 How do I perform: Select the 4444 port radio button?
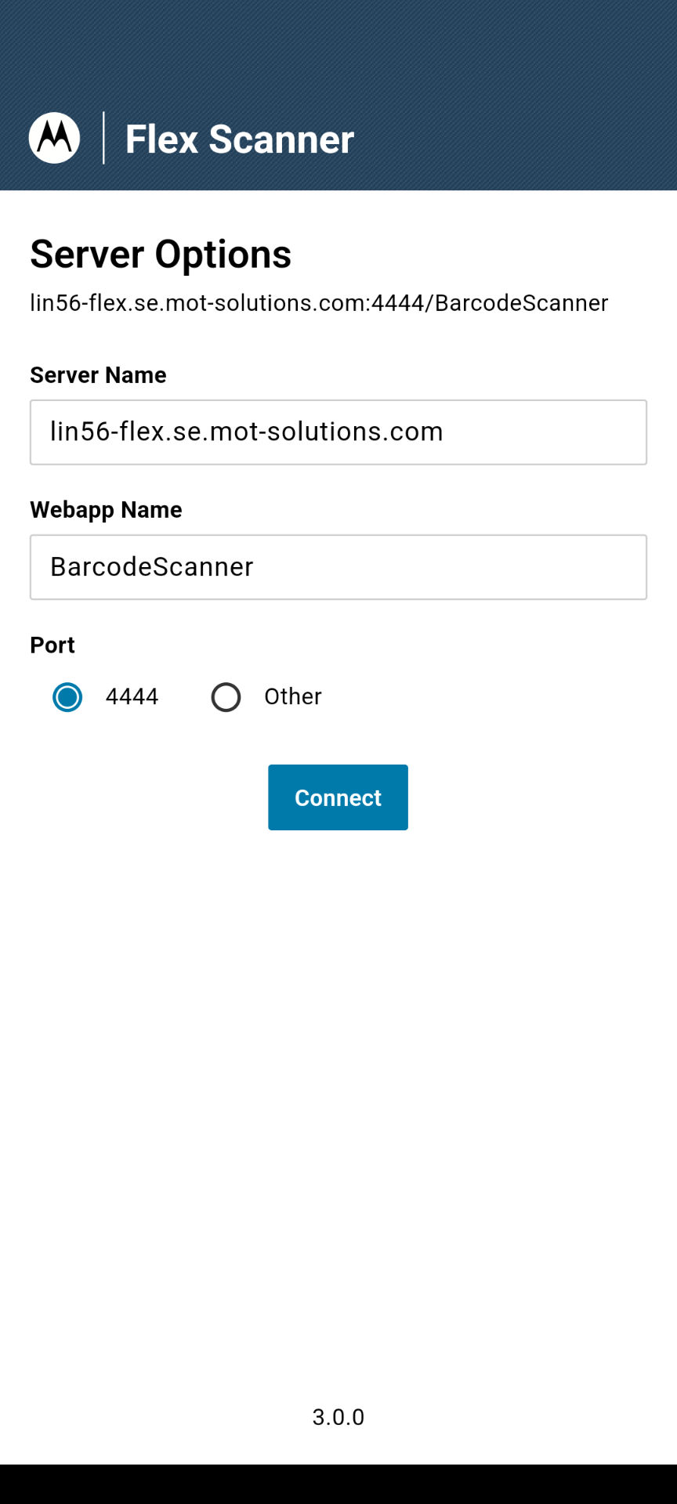[x=67, y=697]
